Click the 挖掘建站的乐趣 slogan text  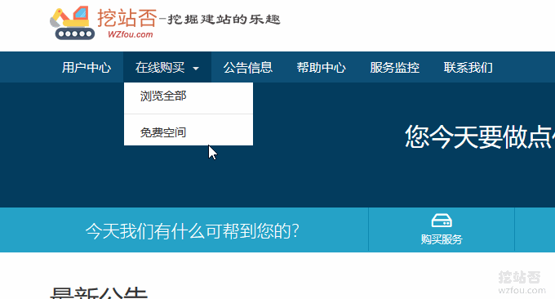(x=224, y=19)
